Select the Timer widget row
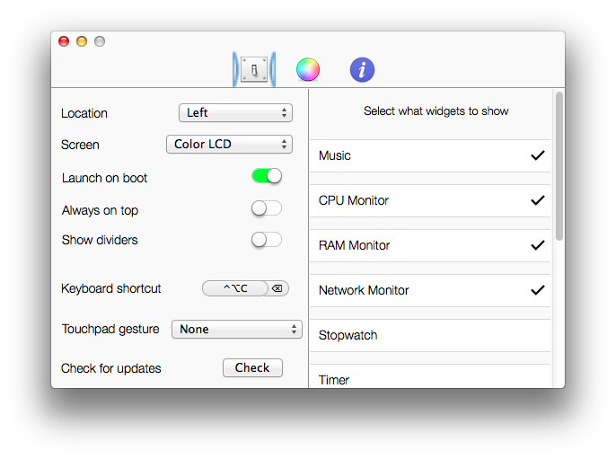This screenshot has width=616, height=459. [430, 376]
